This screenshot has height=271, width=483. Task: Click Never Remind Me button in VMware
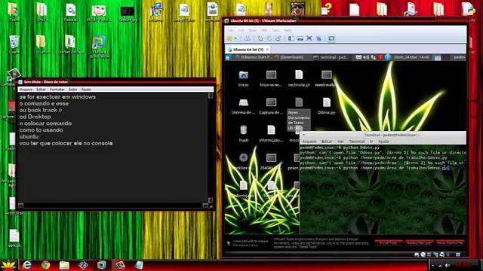tap(450, 242)
